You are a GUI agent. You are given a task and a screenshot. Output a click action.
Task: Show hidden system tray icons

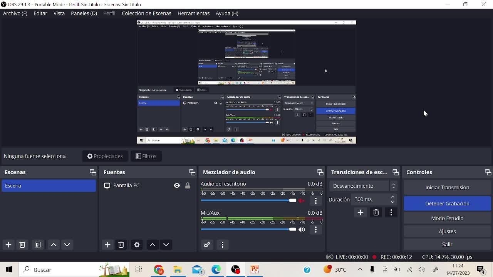point(360,270)
